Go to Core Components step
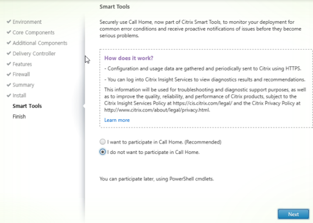The width and height of the screenshot is (313, 223). (x=33, y=32)
